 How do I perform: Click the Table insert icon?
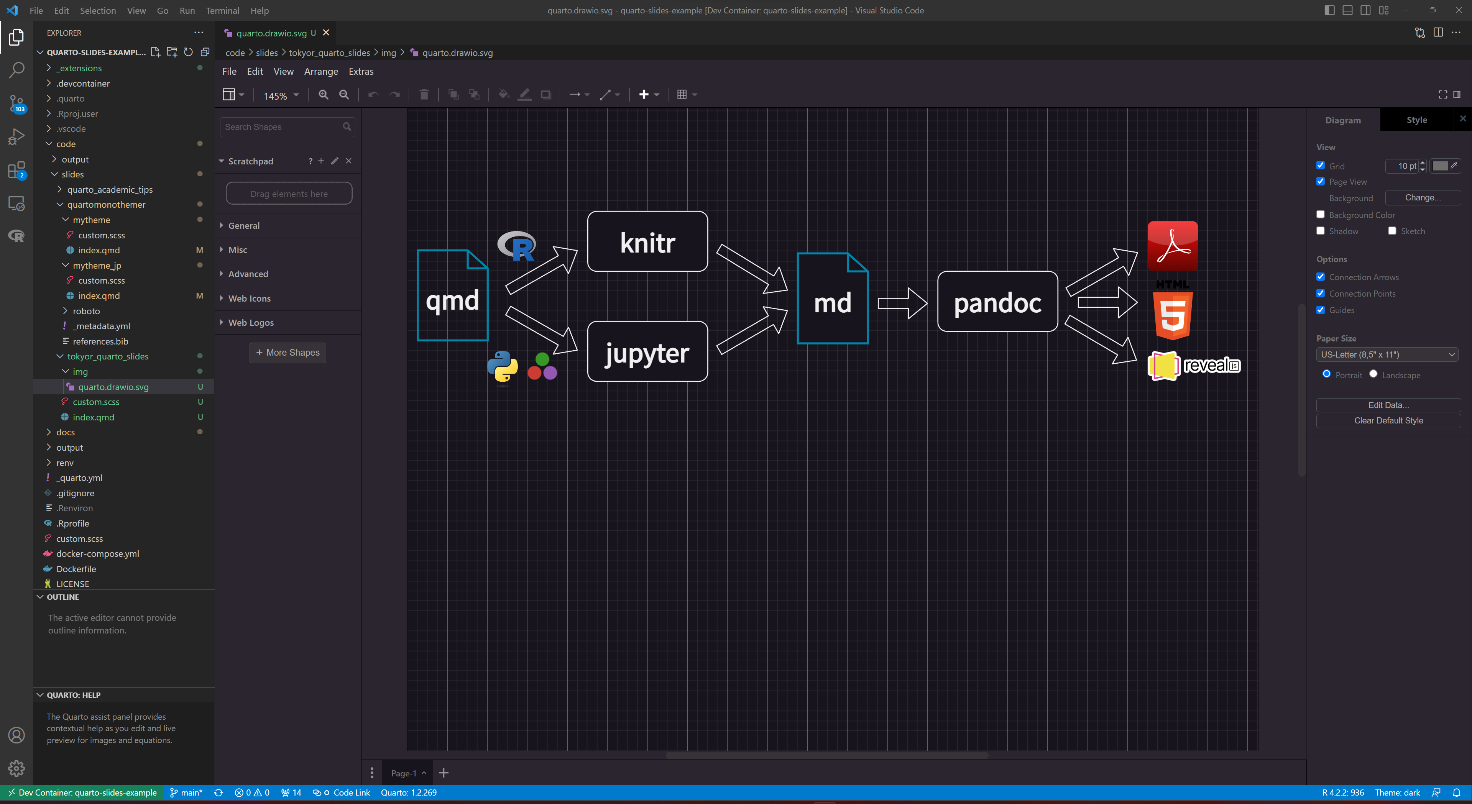point(682,95)
